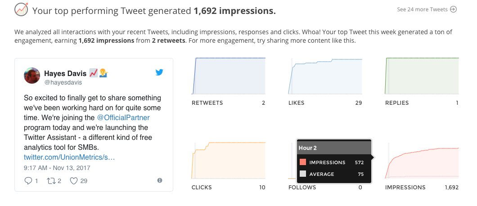Click the red Impressions swatch in tooltip
This screenshot has width=477, height=206.
pyautogui.click(x=303, y=162)
